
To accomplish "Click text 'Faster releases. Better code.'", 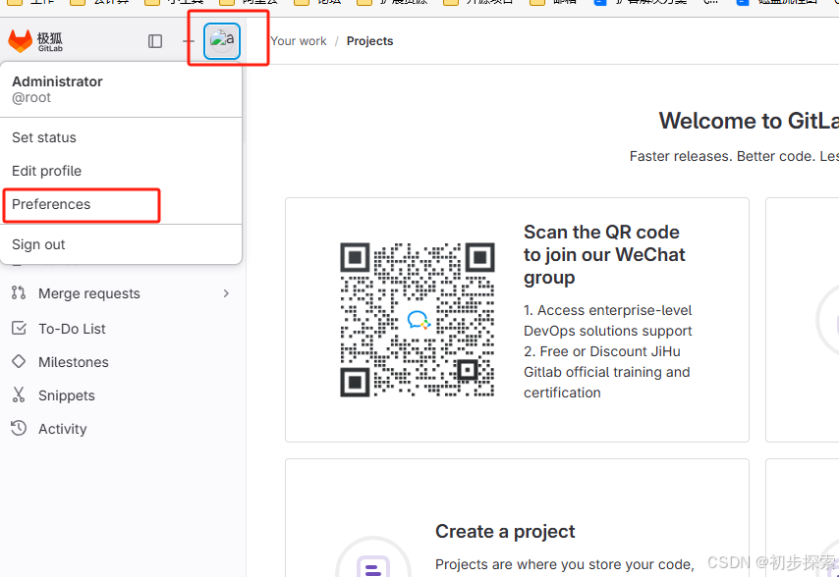I will [722, 157].
